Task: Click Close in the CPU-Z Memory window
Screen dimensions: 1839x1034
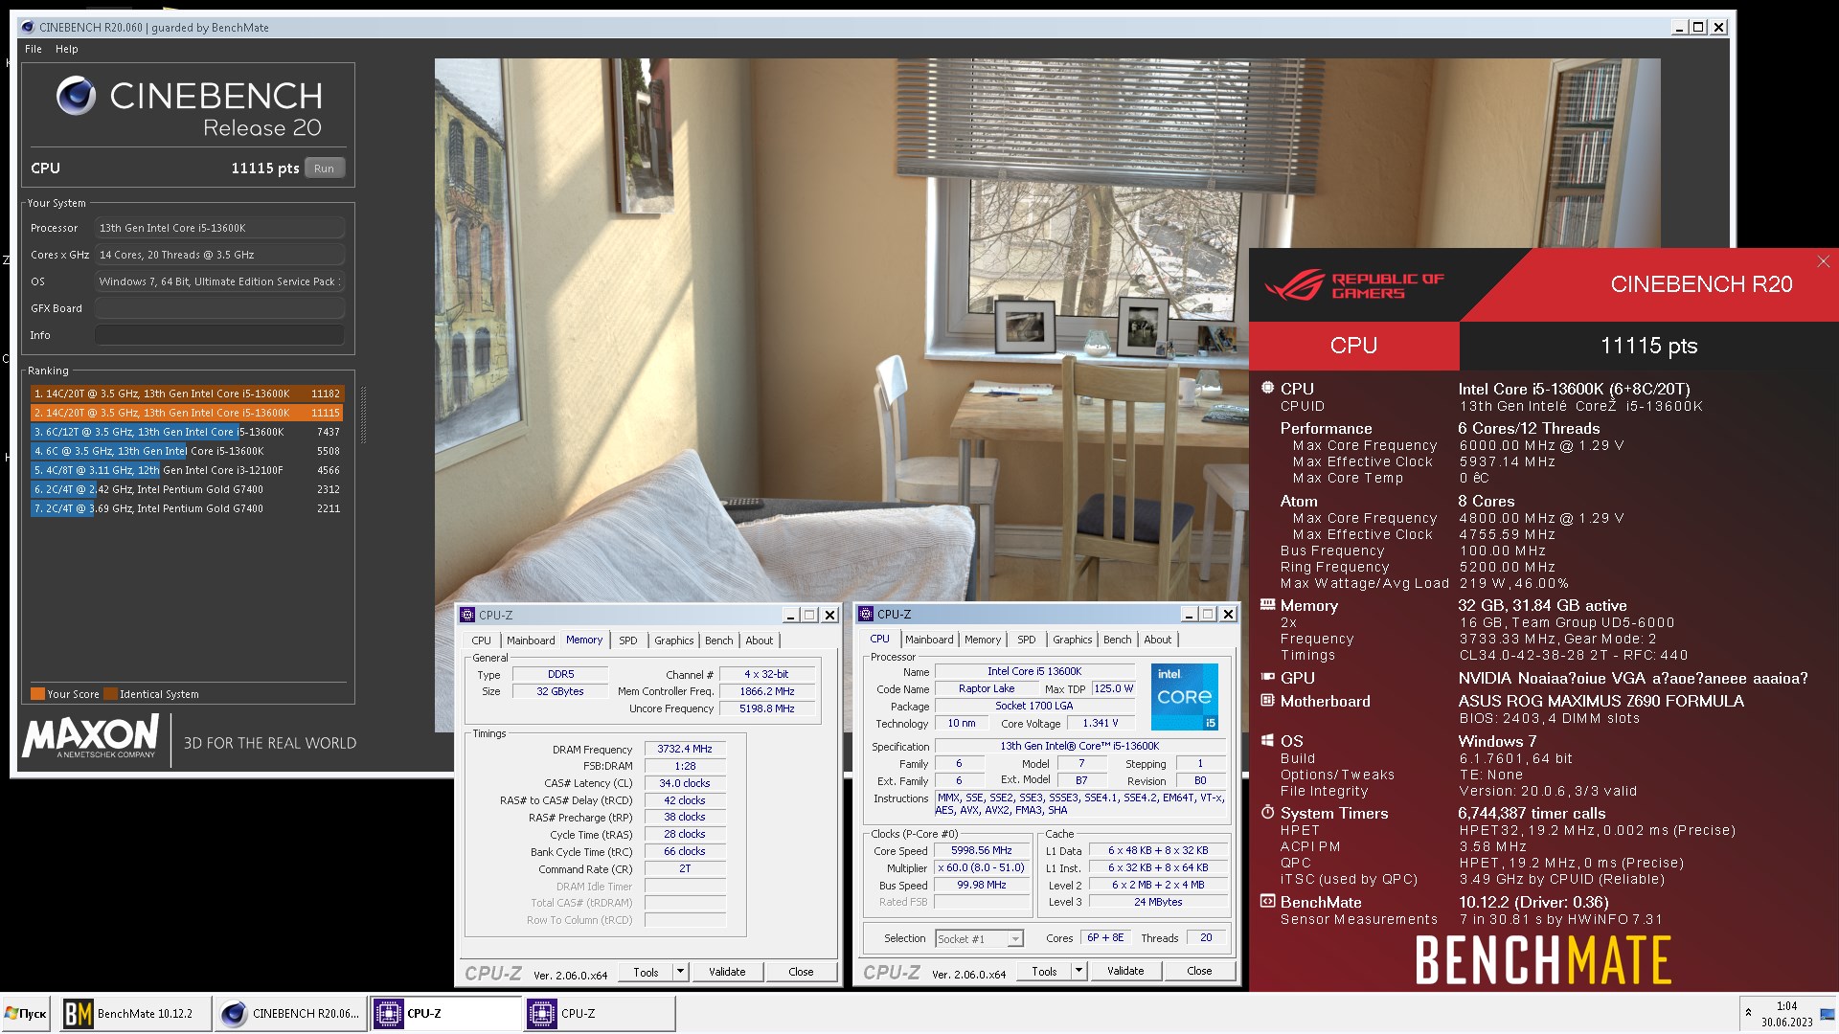Action: point(801,972)
